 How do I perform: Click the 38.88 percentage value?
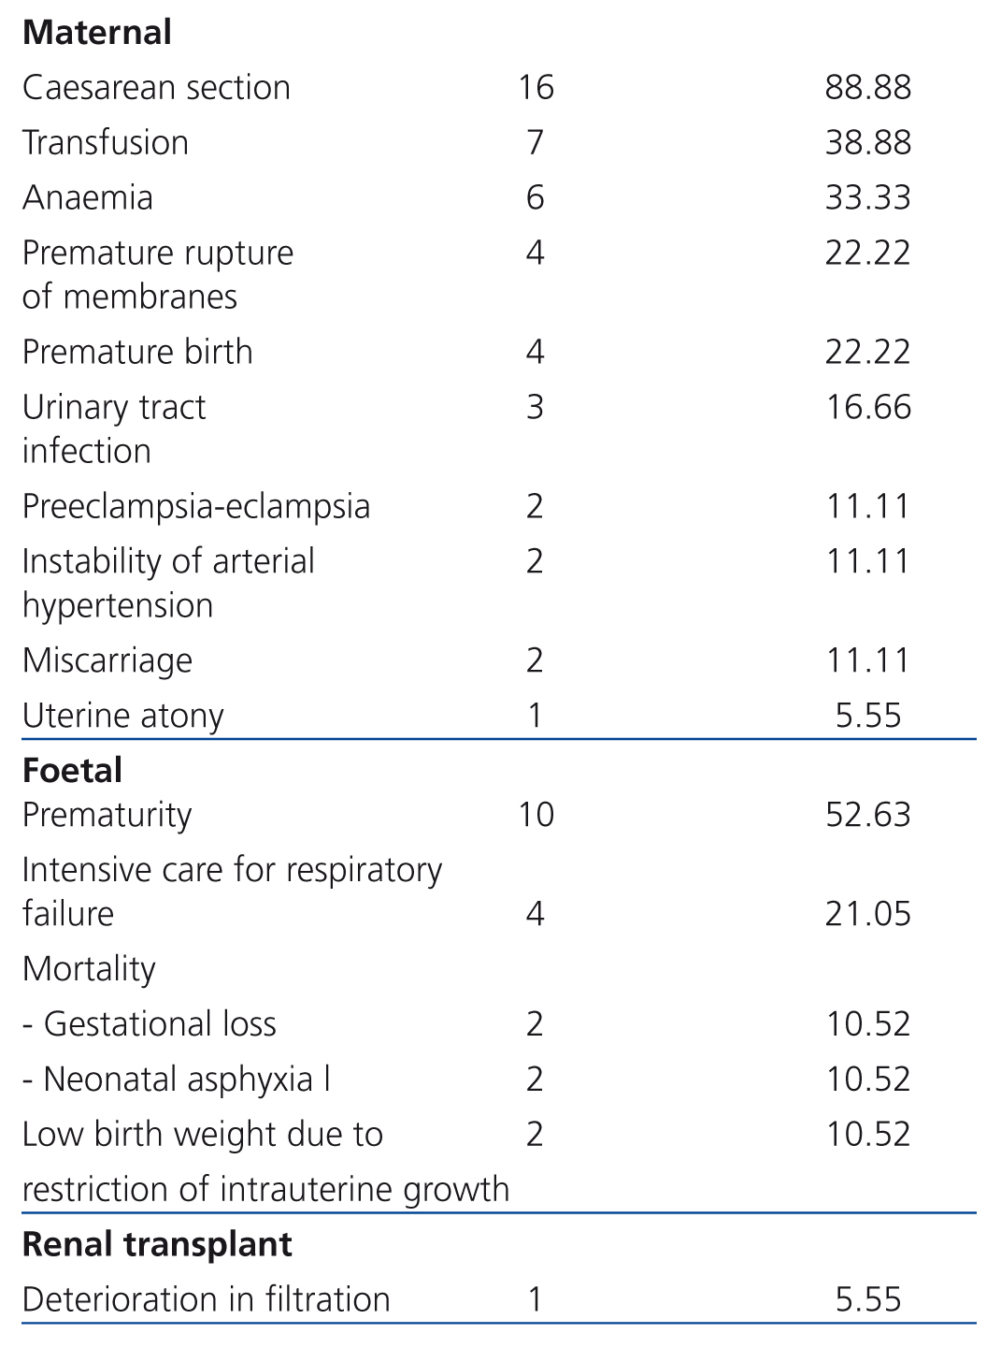(867, 143)
